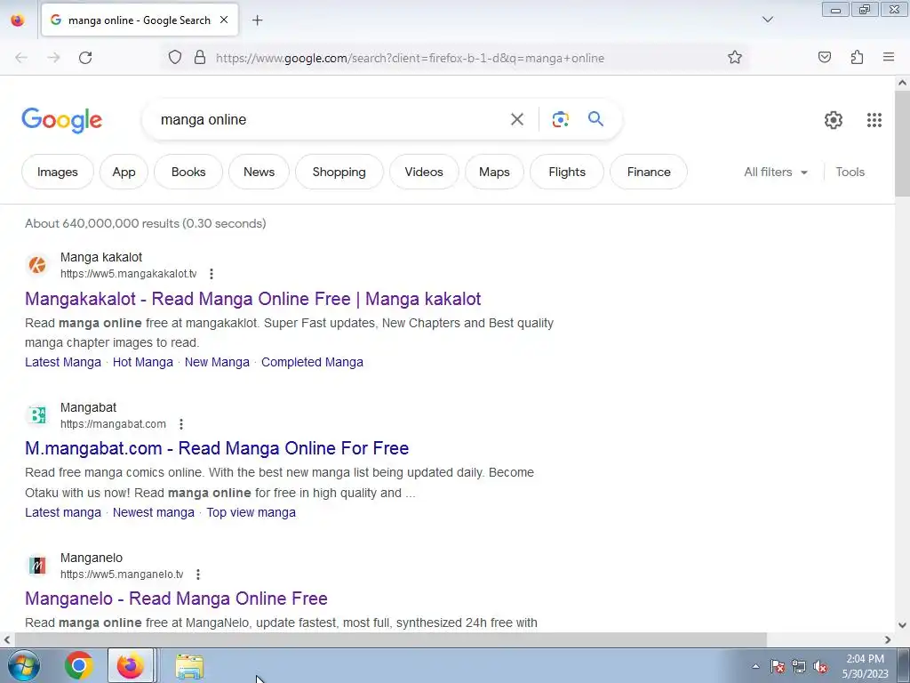Expand the list all tabs chevron

(767, 20)
